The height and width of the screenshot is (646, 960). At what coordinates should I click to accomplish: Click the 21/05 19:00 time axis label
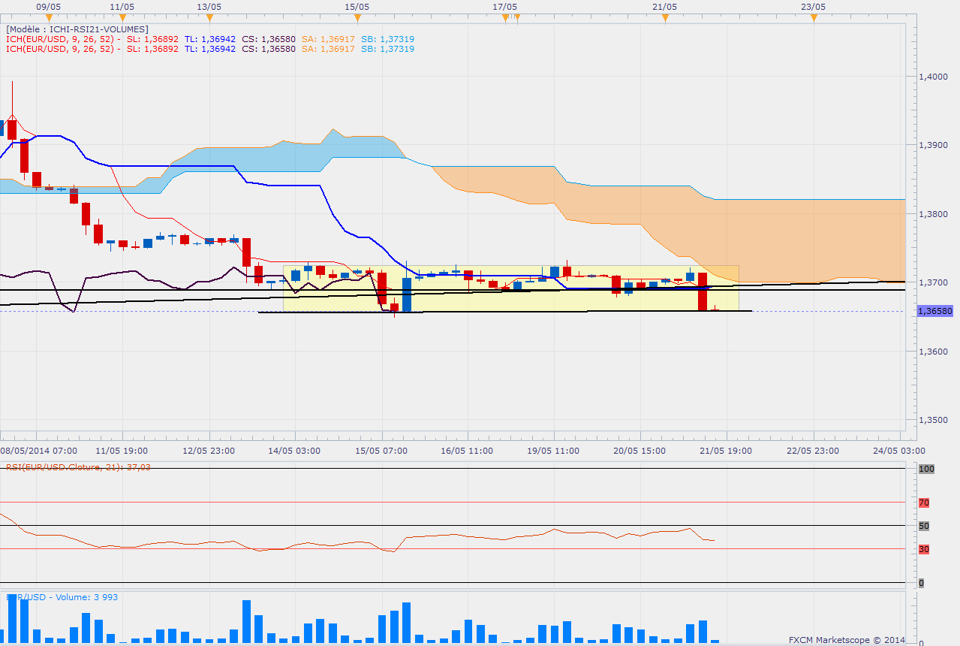(x=726, y=451)
